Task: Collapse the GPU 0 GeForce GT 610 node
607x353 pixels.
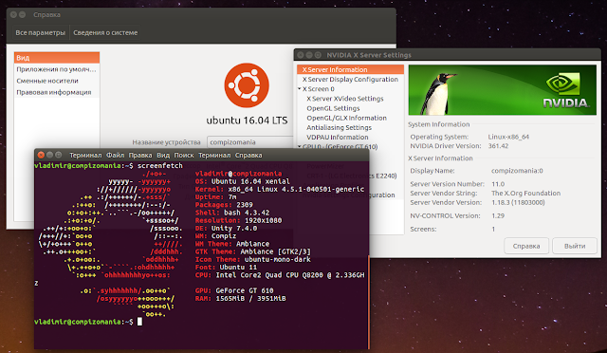Action: pos(300,146)
